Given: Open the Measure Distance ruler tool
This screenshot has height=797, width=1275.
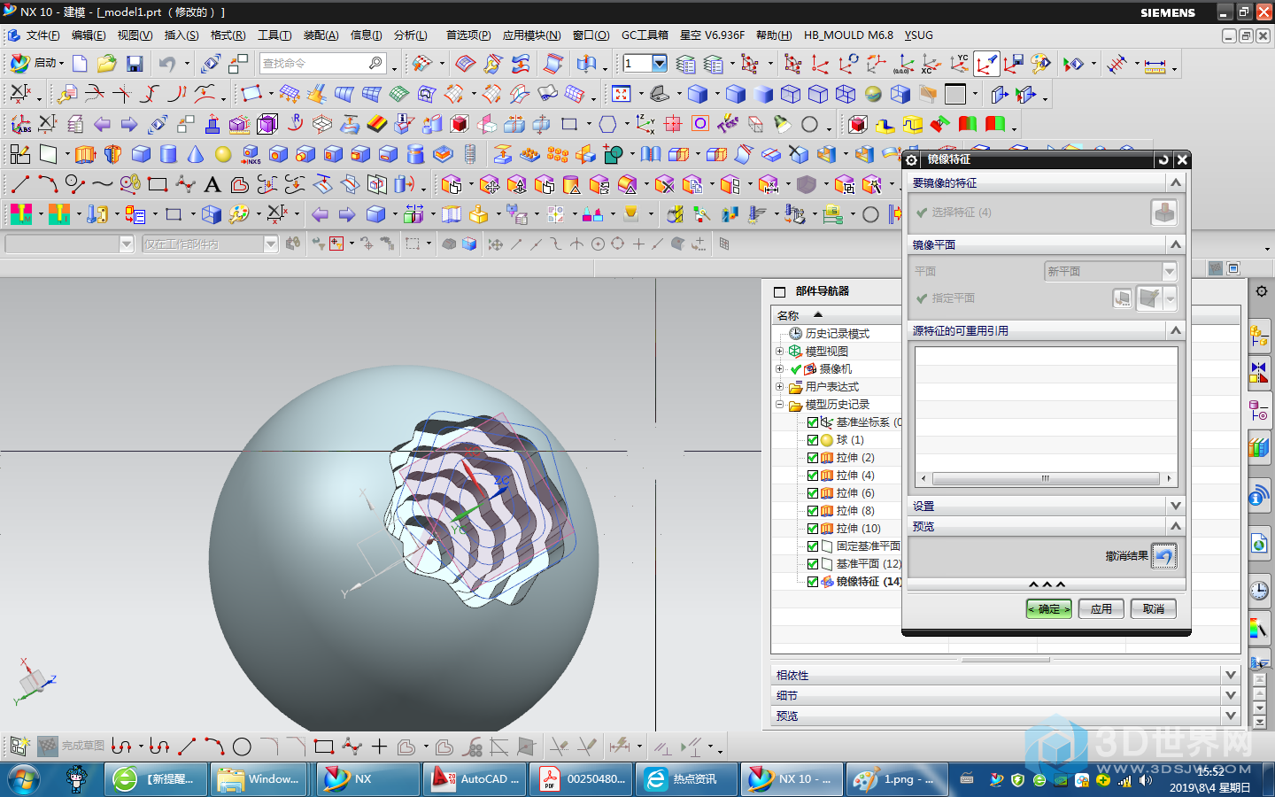Looking at the screenshot, I should coord(1155,64).
